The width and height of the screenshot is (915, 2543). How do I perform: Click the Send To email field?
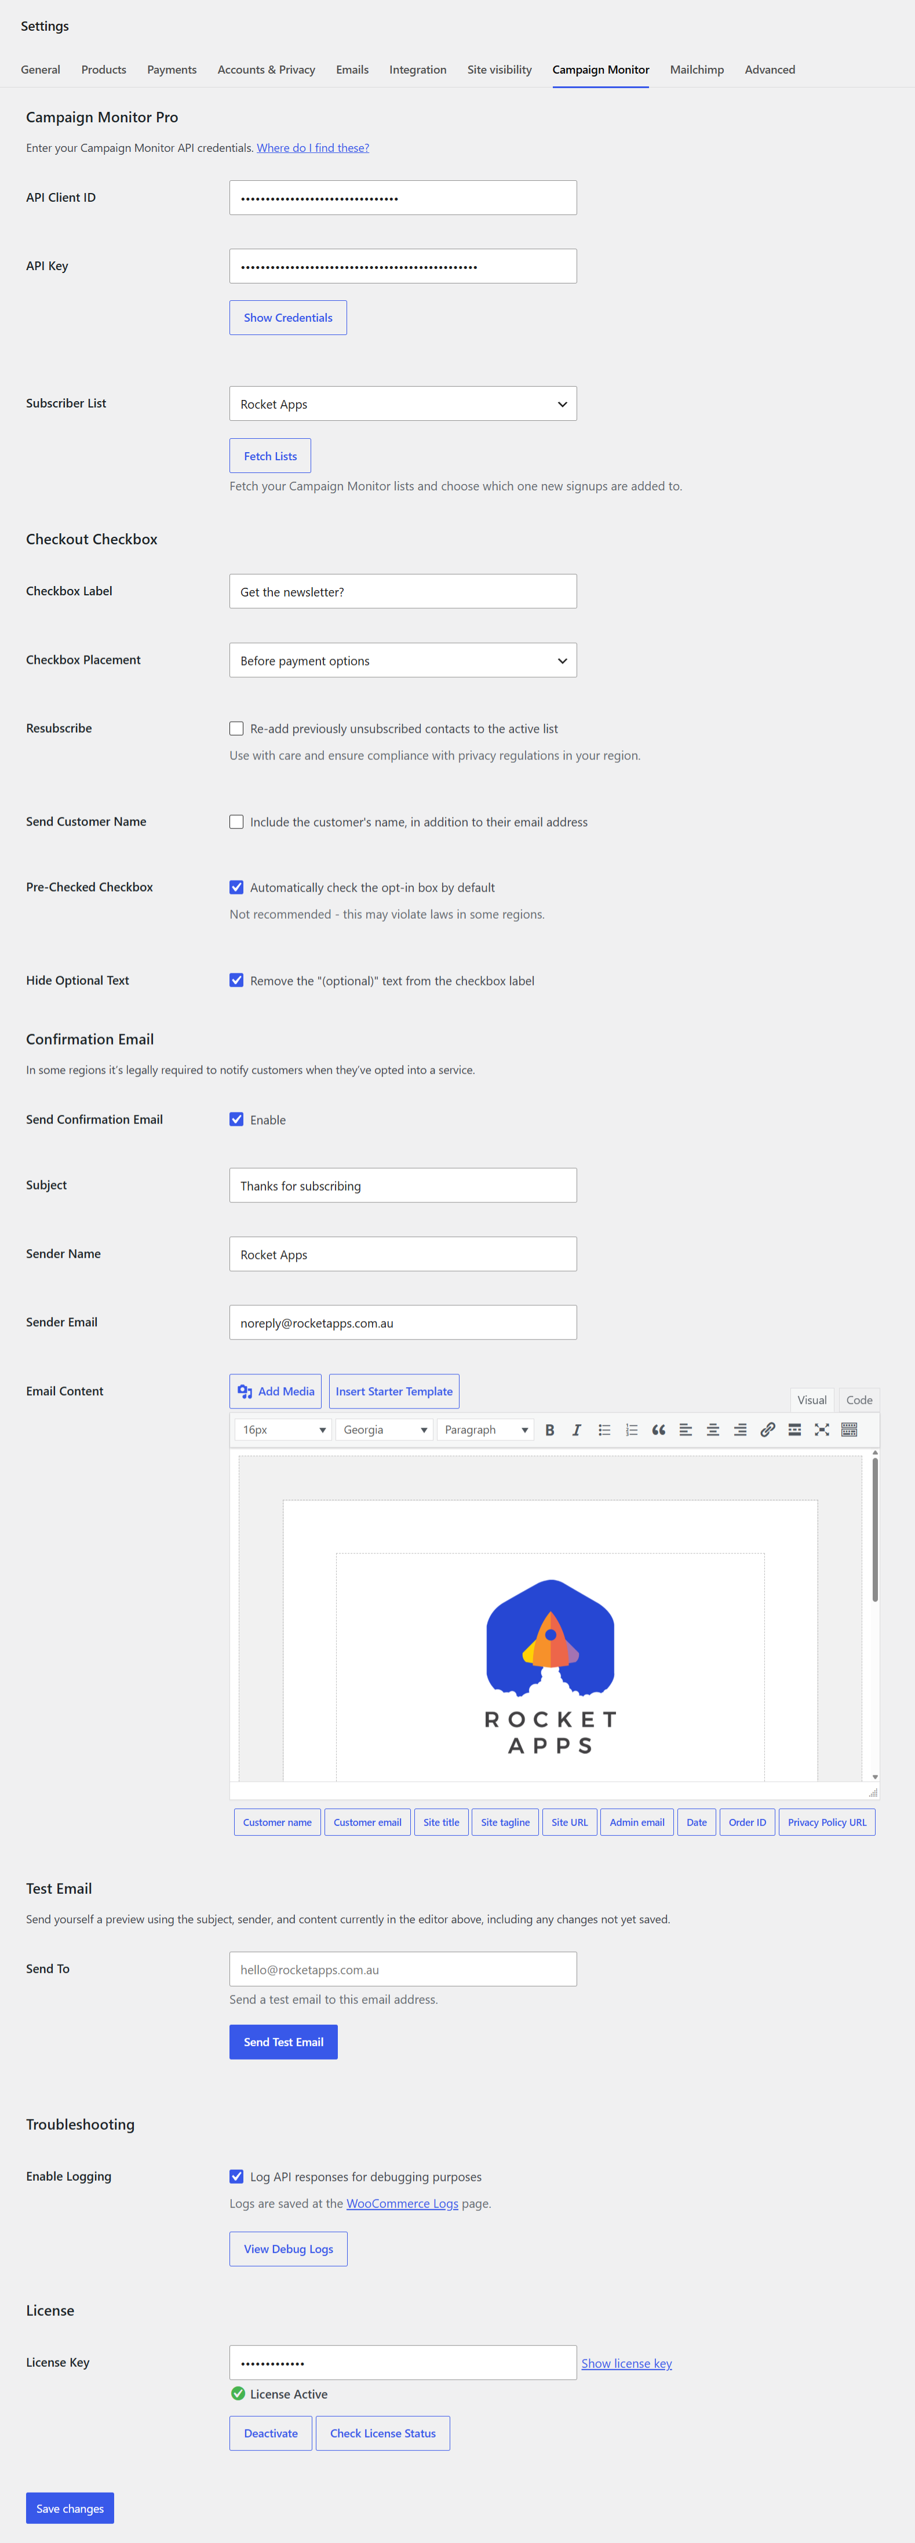tap(403, 1970)
